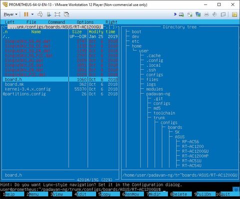
Task: Click the CD/DVD drive device icon
Action: pyautogui.click(x=190, y=14)
